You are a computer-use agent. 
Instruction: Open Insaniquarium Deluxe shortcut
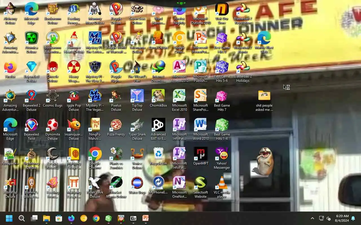[74, 129]
